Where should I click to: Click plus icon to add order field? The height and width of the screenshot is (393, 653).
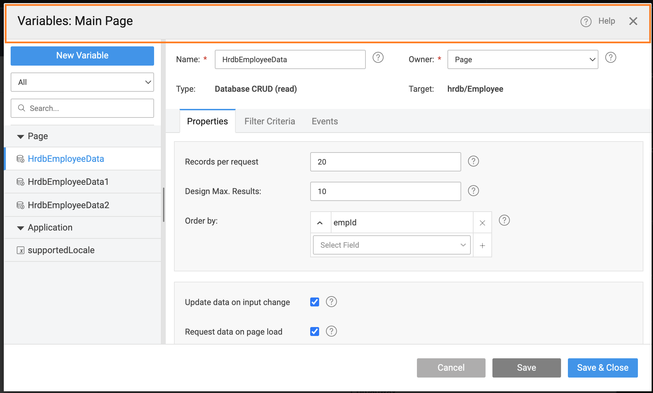pos(482,245)
